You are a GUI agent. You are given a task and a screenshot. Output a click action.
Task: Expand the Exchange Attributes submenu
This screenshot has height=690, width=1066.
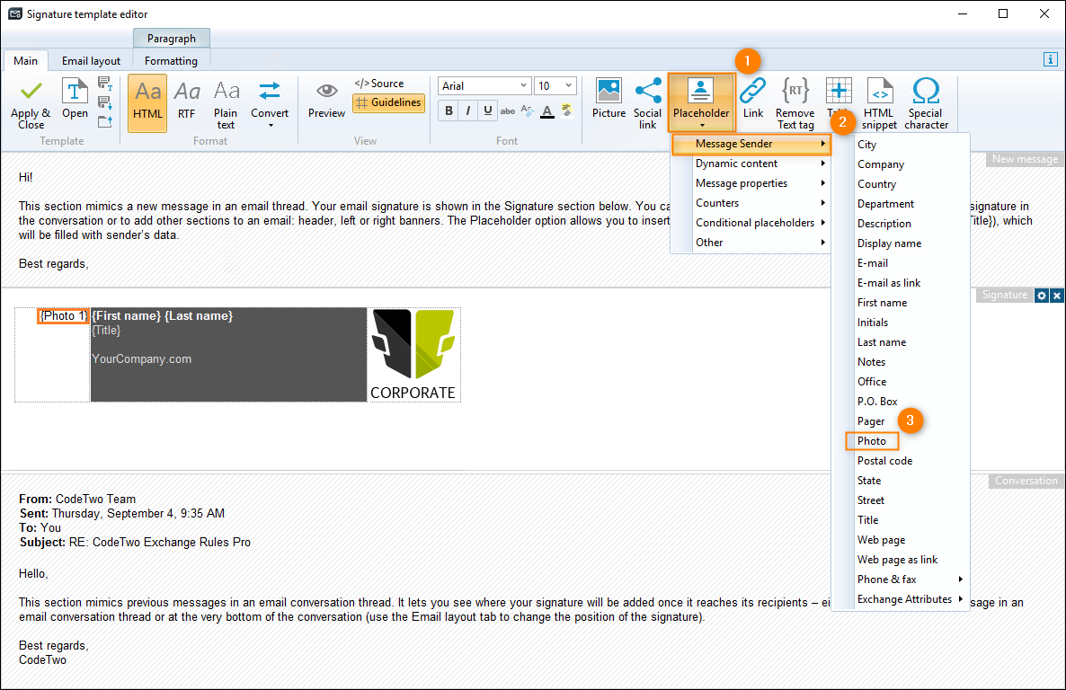901,599
